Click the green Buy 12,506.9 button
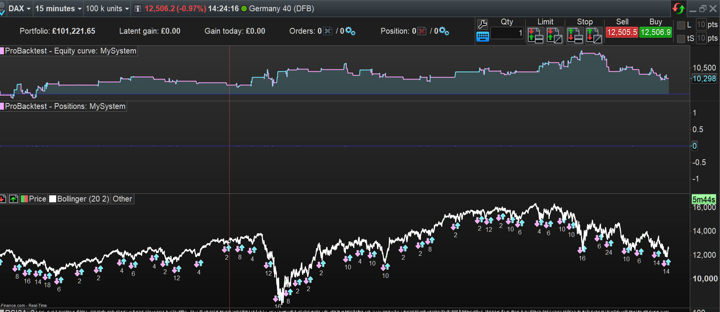This screenshot has width=720, height=312. coord(656,32)
